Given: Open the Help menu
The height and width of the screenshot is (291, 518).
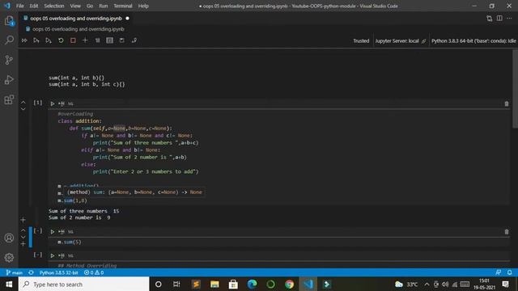Looking at the screenshot, I should 143,6.
